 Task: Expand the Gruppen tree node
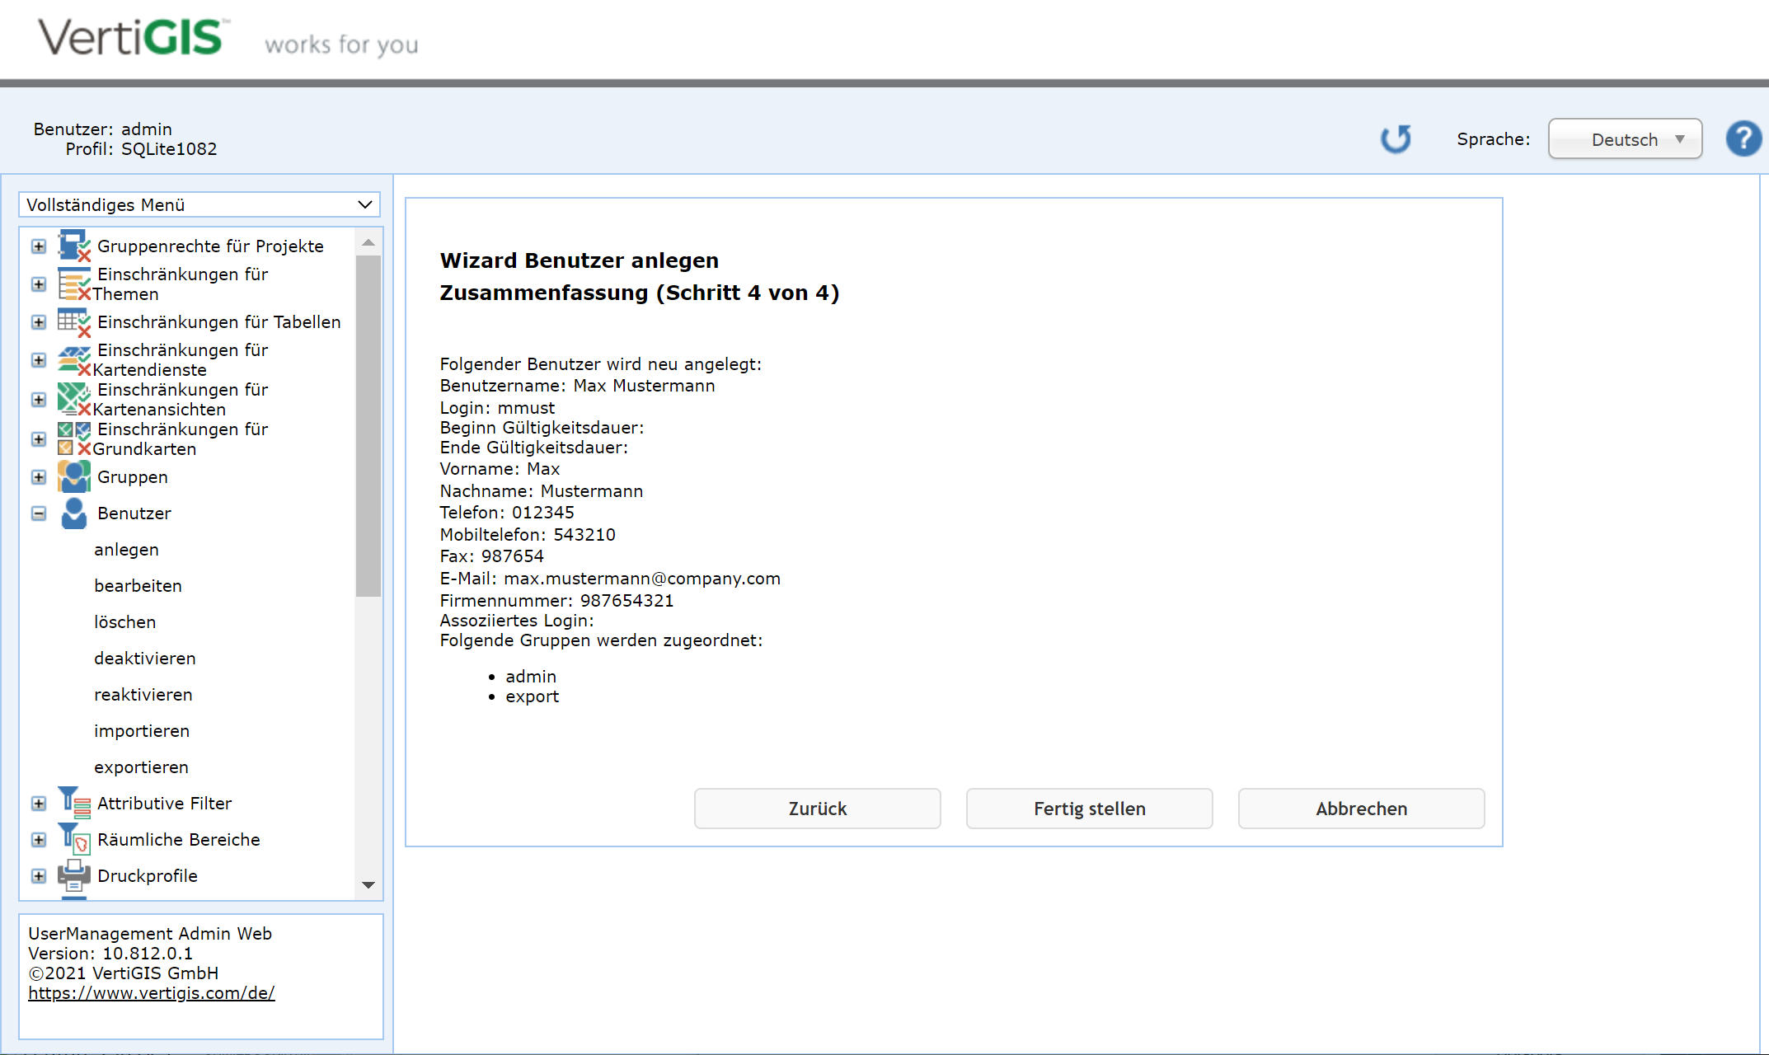39,476
